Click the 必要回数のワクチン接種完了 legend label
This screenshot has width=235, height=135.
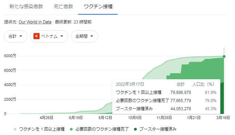[102, 129]
